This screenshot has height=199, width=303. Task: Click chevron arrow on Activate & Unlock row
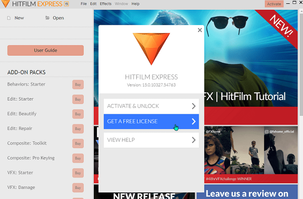tap(194, 106)
